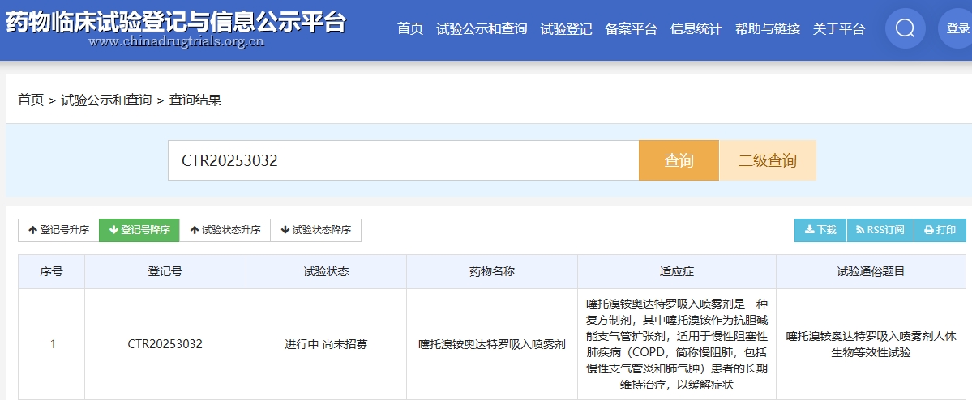Click the 登录 login button
972x400 pixels.
point(957,29)
